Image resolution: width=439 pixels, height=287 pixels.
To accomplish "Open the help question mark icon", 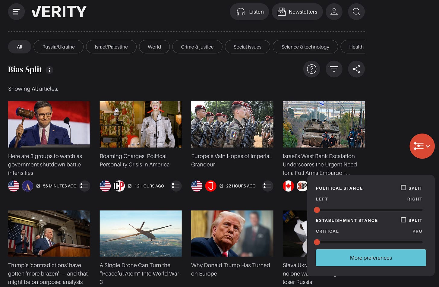I will pos(311,69).
